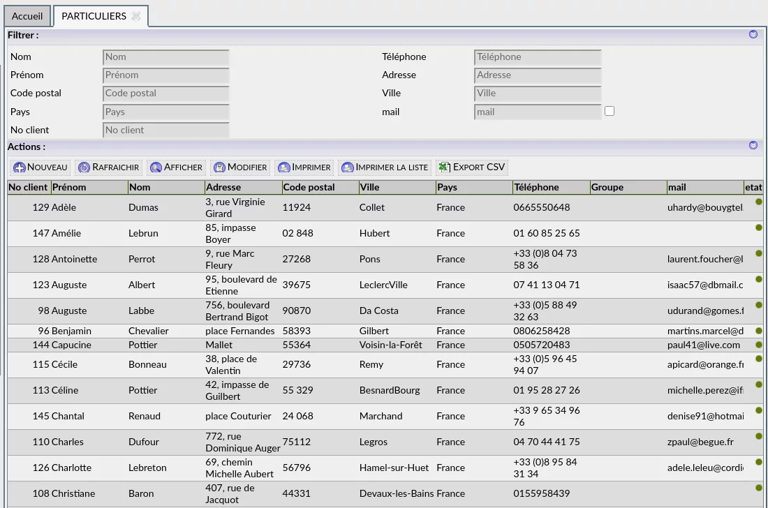Select the email 'paul41@live.com'
This screenshot has width=768, height=508.
click(703, 345)
